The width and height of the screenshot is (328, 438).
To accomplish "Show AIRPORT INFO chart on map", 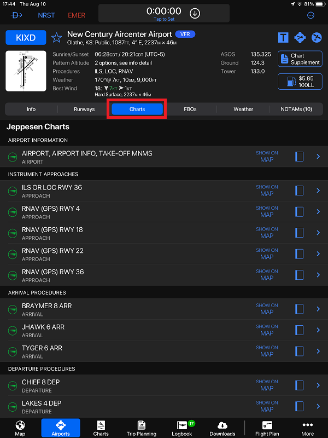I will click(x=267, y=157).
